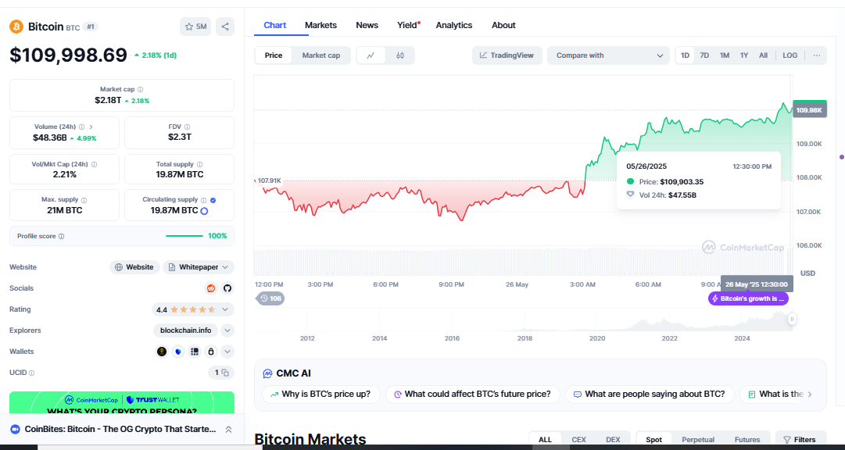Screen dimensions: 845x450
Task: Expand the Wallets chevron dropdown
Action: [x=227, y=352]
